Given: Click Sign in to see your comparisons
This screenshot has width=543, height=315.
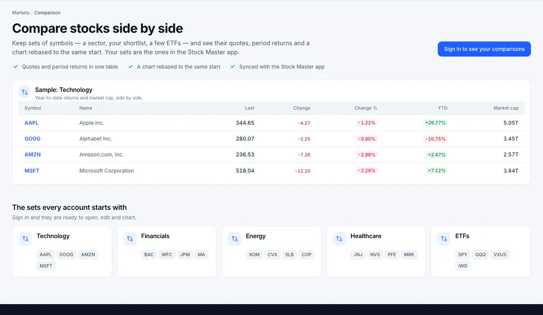Looking at the screenshot, I should click(x=484, y=49).
